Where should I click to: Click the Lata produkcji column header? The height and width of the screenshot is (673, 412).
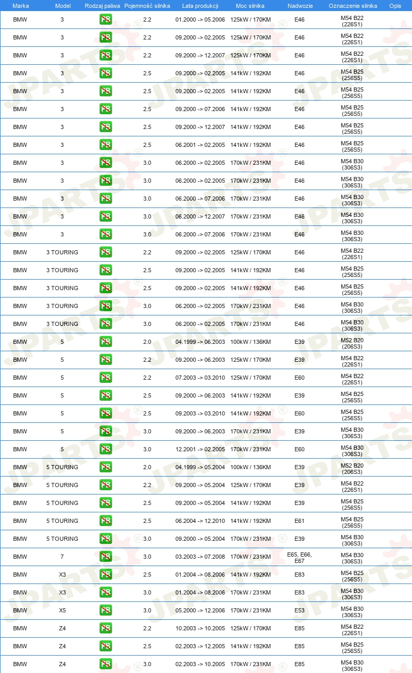(x=200, y=6)
